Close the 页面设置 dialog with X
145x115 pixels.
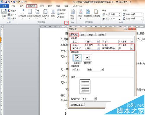[132, 29]
